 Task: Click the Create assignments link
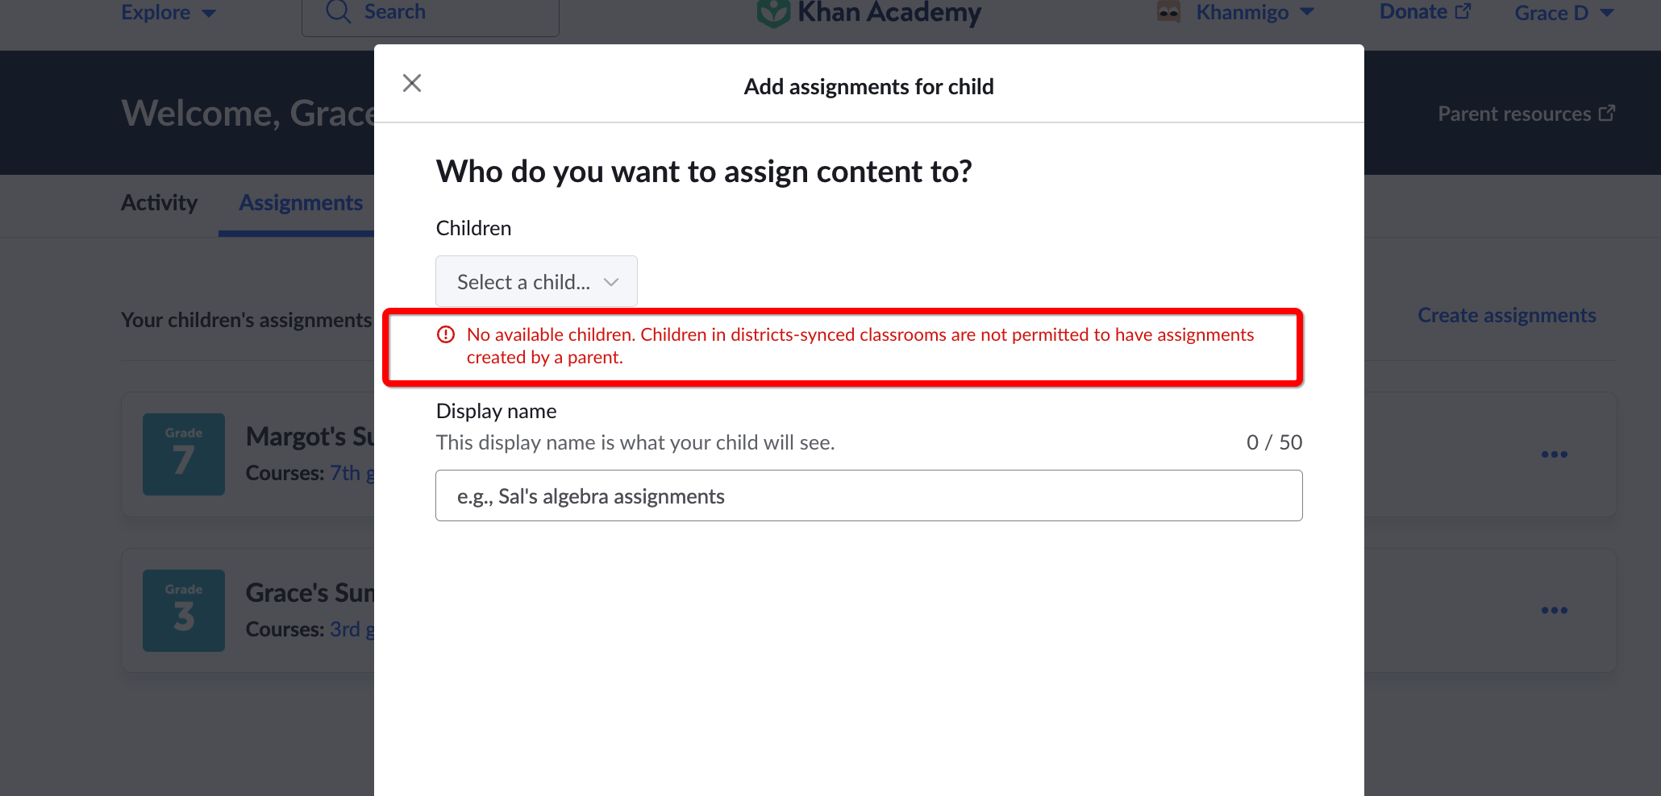(1506, 315)
